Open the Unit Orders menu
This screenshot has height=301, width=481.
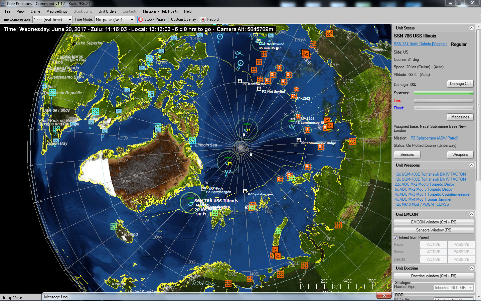107,11
